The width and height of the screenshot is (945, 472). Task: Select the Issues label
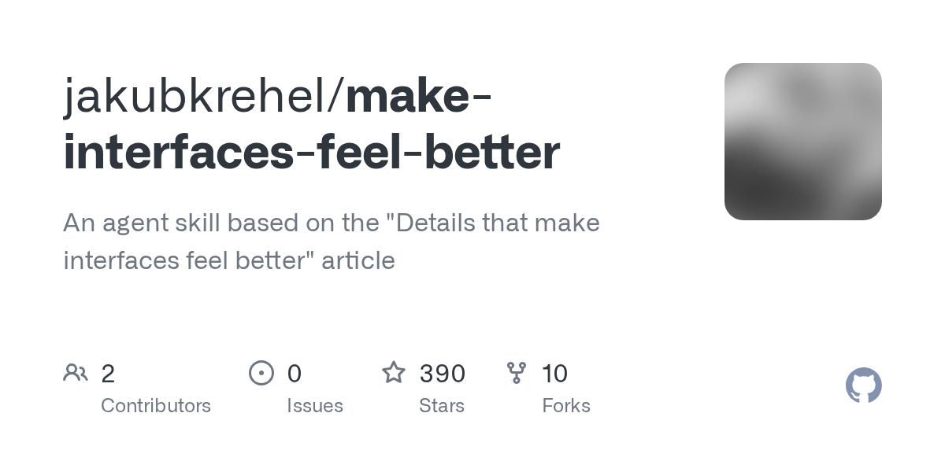[315, 406]
